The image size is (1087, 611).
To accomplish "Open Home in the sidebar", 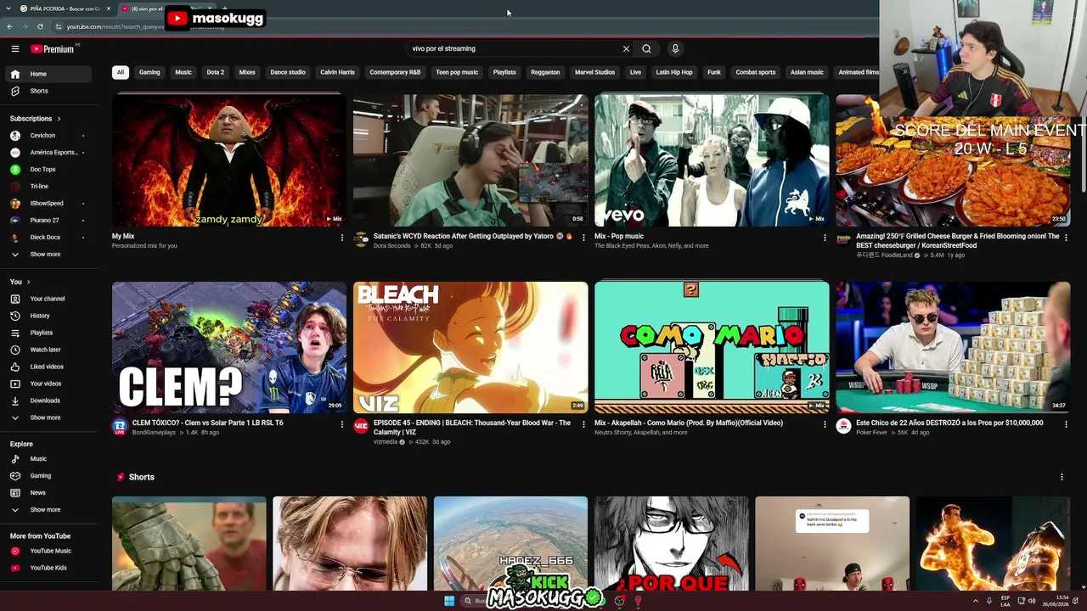I will click(x=48, y=74).
